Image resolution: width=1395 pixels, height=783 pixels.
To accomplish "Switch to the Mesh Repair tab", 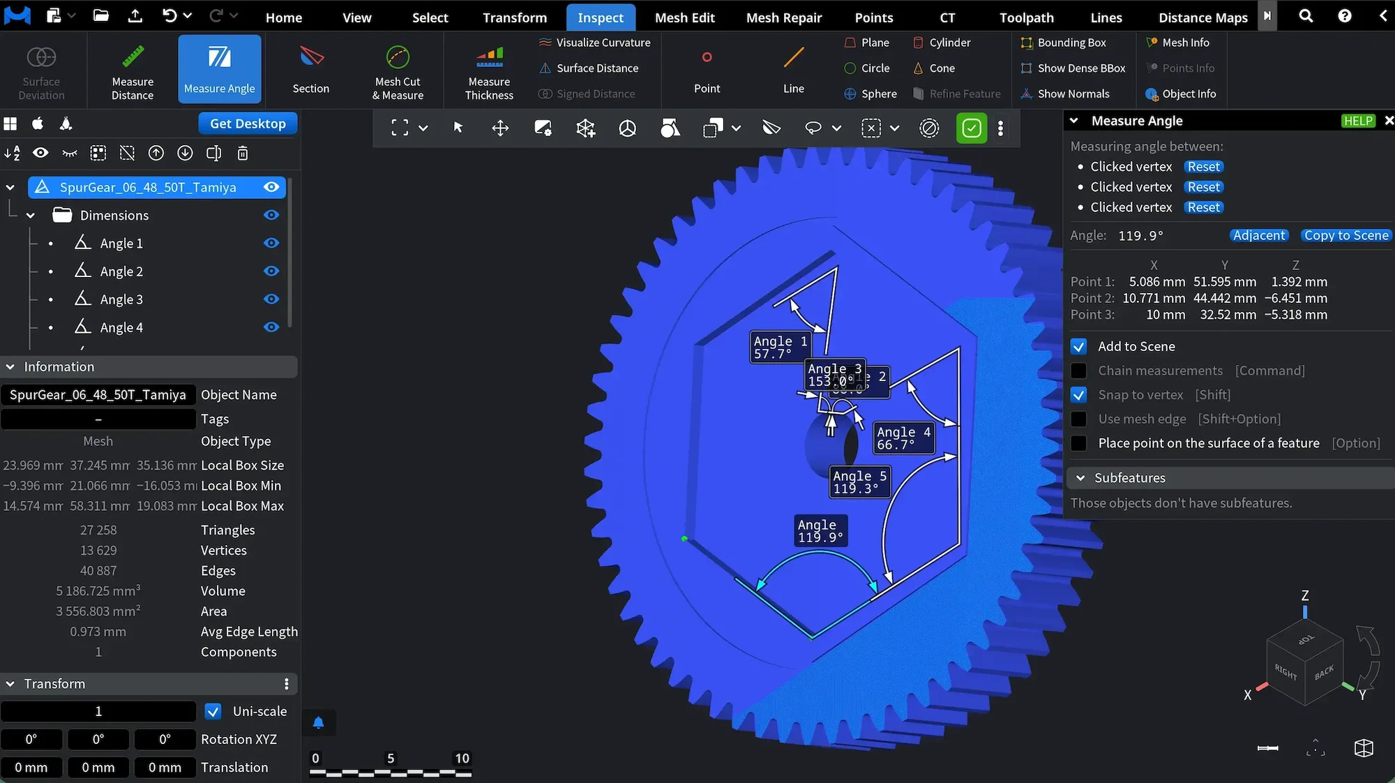I will pyautogui.click(x=783, y=17).
